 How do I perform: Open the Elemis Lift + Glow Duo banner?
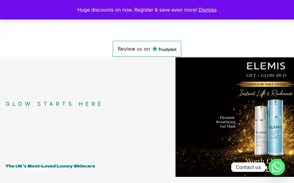click(x=235, y=117)
